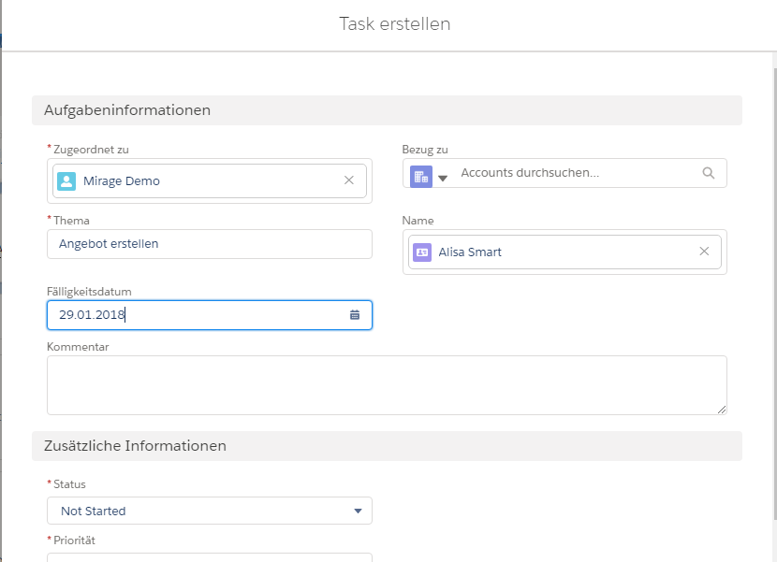Click the Status dropdown arrow

(x=358, y=511)
